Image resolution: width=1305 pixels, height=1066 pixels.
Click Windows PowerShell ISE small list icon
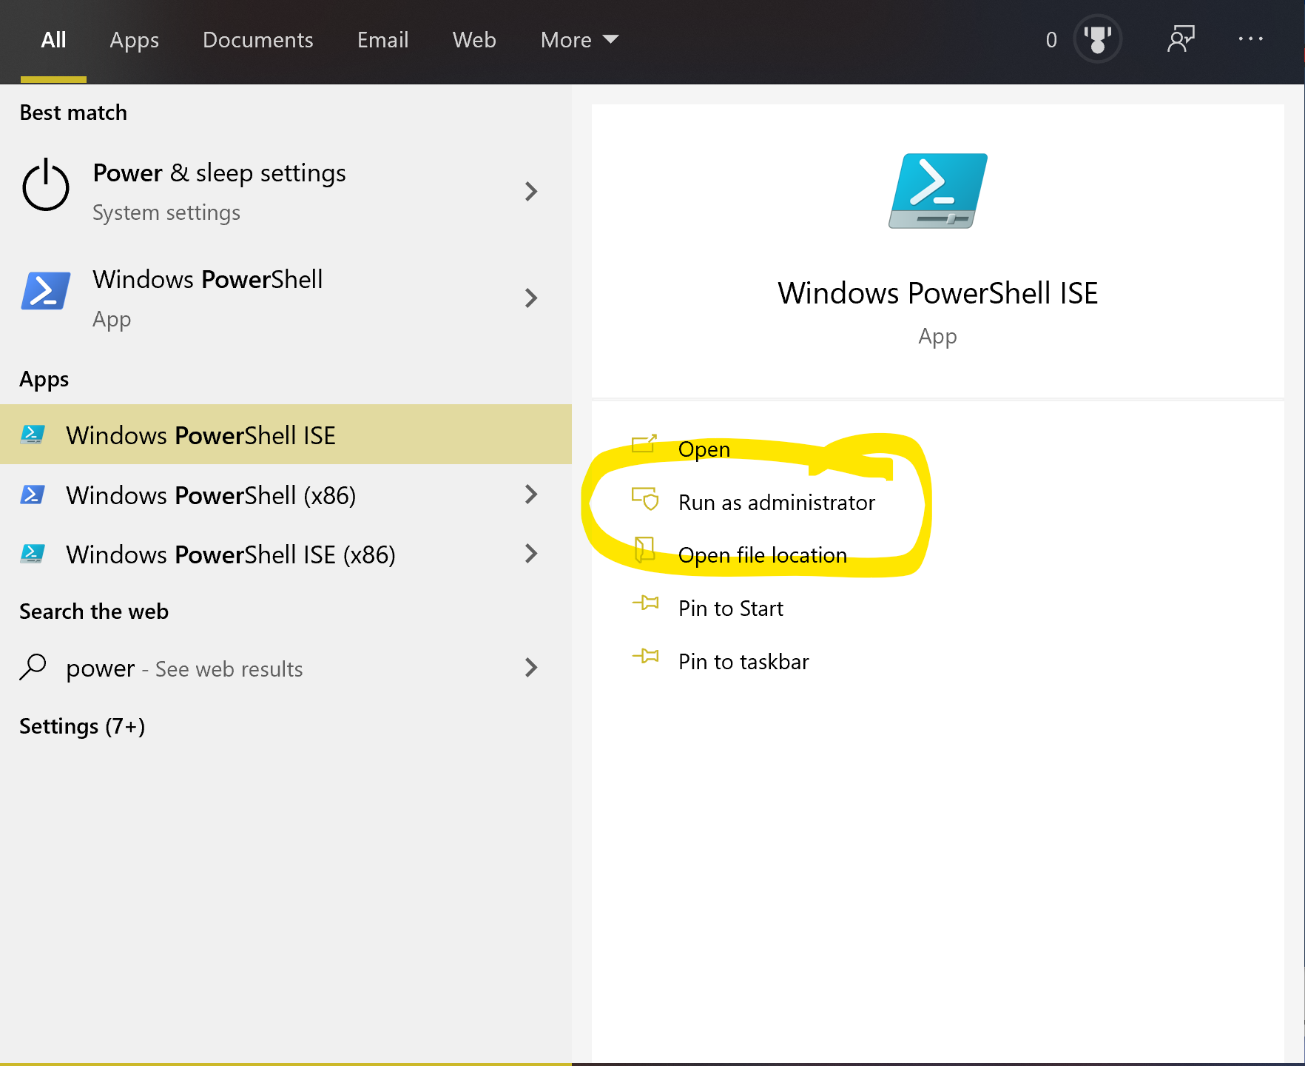[x=33, y=435]
